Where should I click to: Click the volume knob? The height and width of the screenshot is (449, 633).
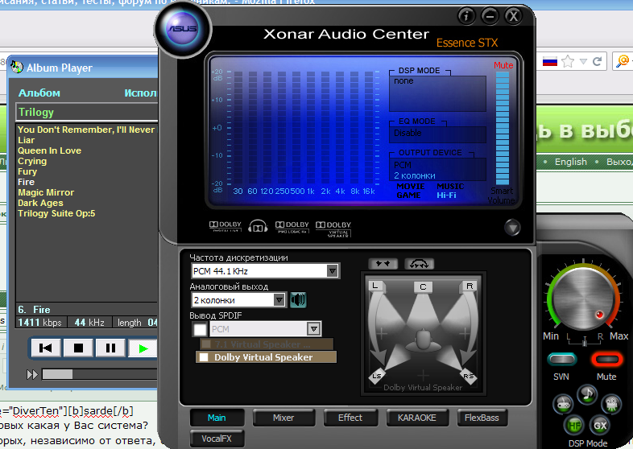tap(583, 299)
